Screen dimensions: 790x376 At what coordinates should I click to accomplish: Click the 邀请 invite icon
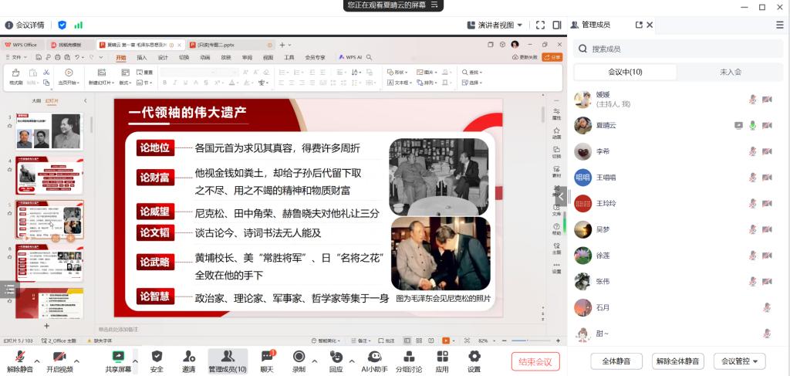click(x=189, y=357)
